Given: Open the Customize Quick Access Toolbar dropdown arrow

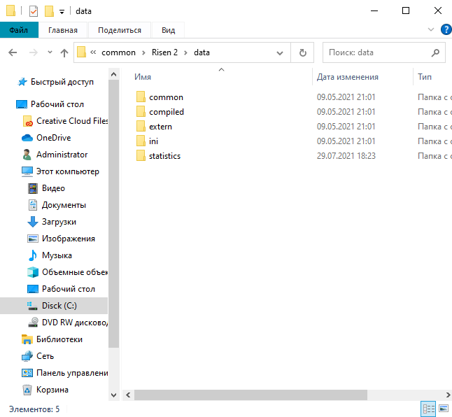Looking at the screenshot, I should point(62,12).
